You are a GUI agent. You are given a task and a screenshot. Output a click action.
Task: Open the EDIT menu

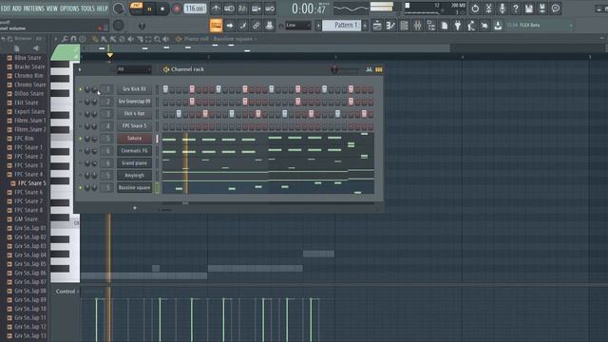(x=6, y=9)
